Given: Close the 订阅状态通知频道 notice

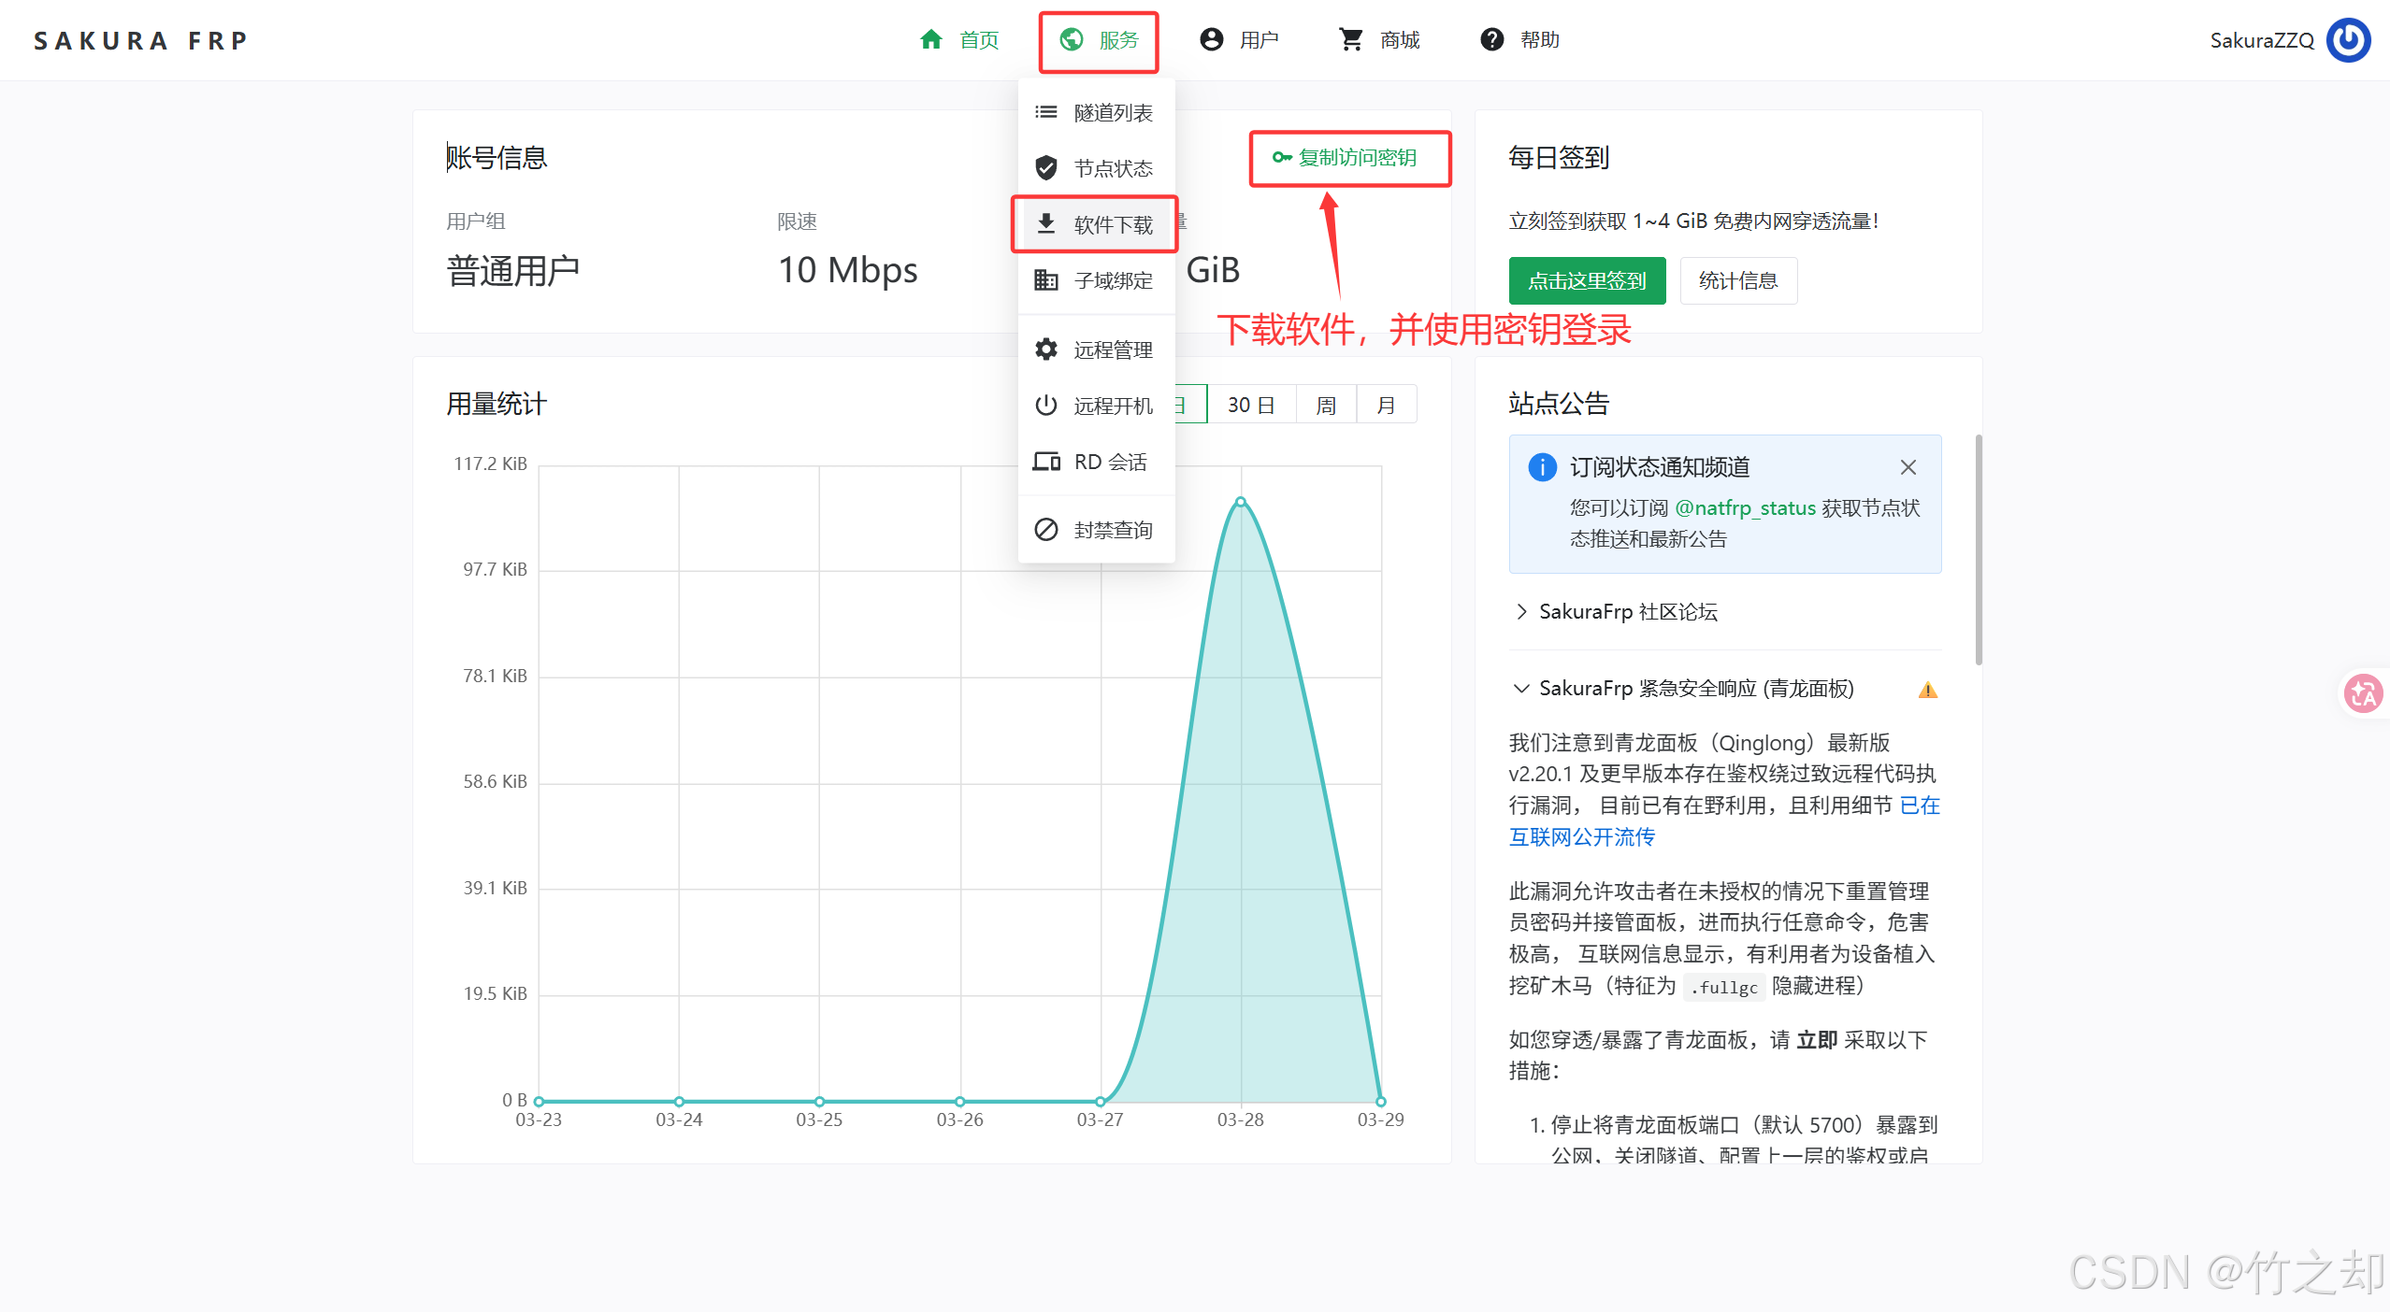Looking at the screenshot, I should tap(1908, 467).
